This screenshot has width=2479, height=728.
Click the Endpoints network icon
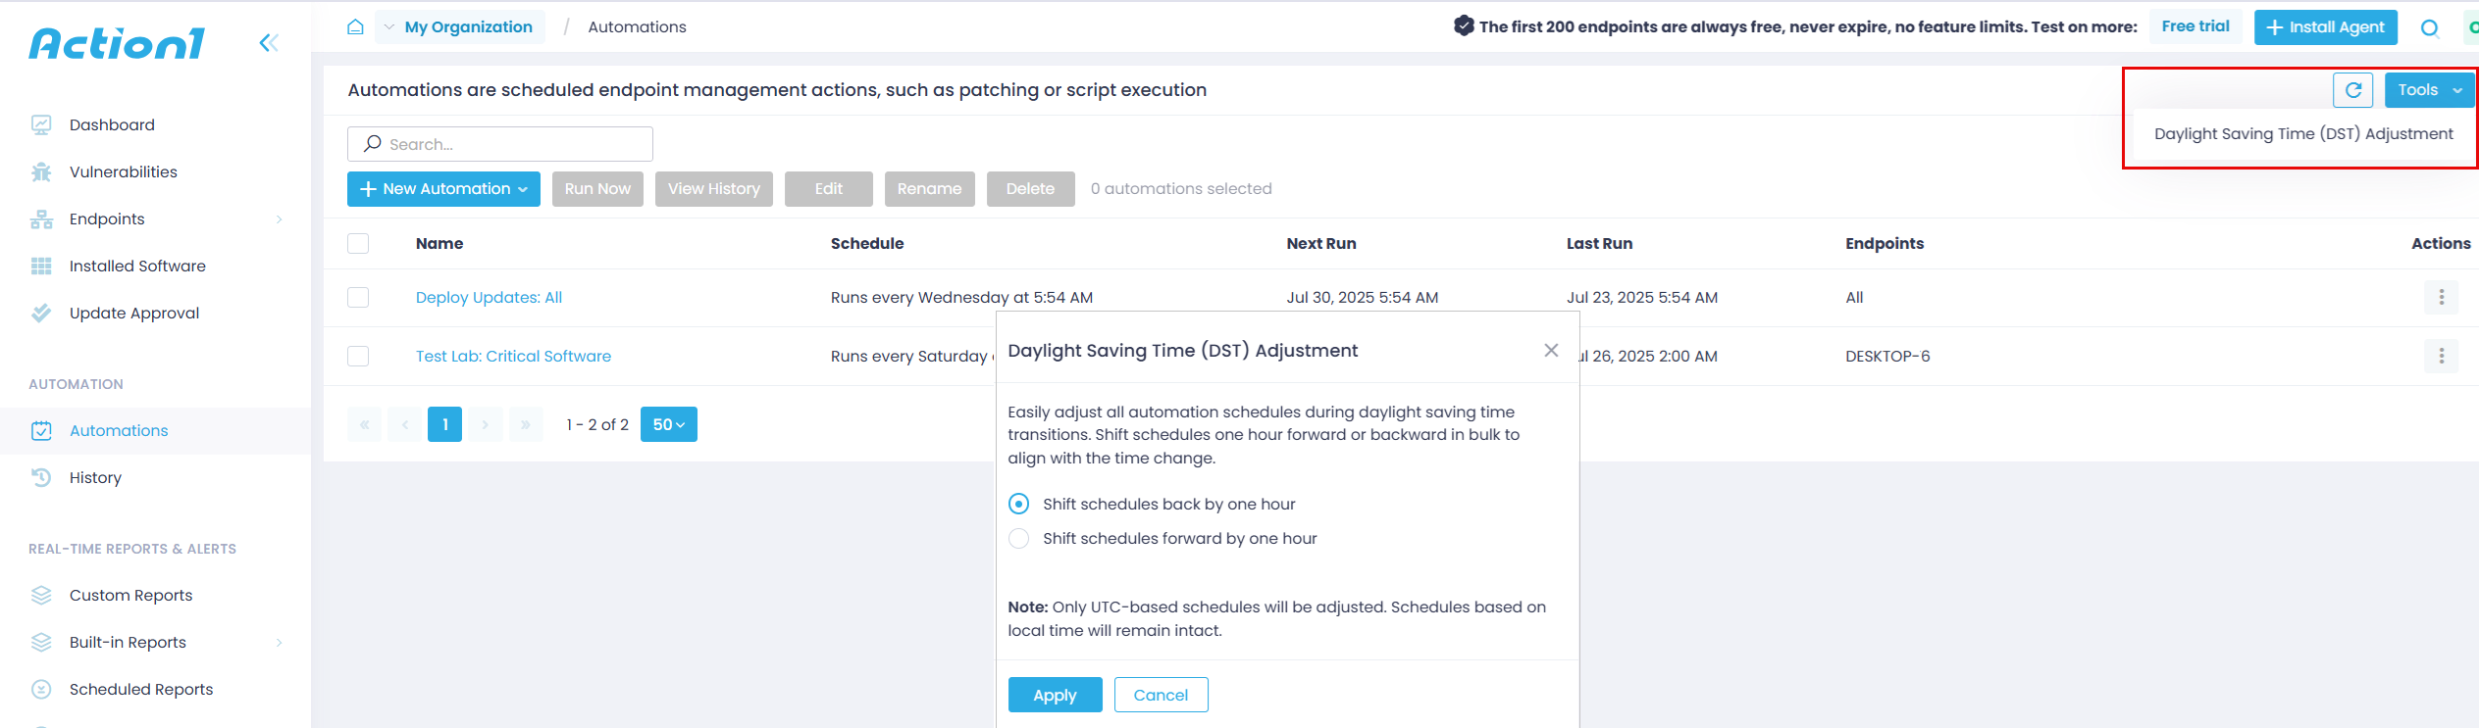41,218
